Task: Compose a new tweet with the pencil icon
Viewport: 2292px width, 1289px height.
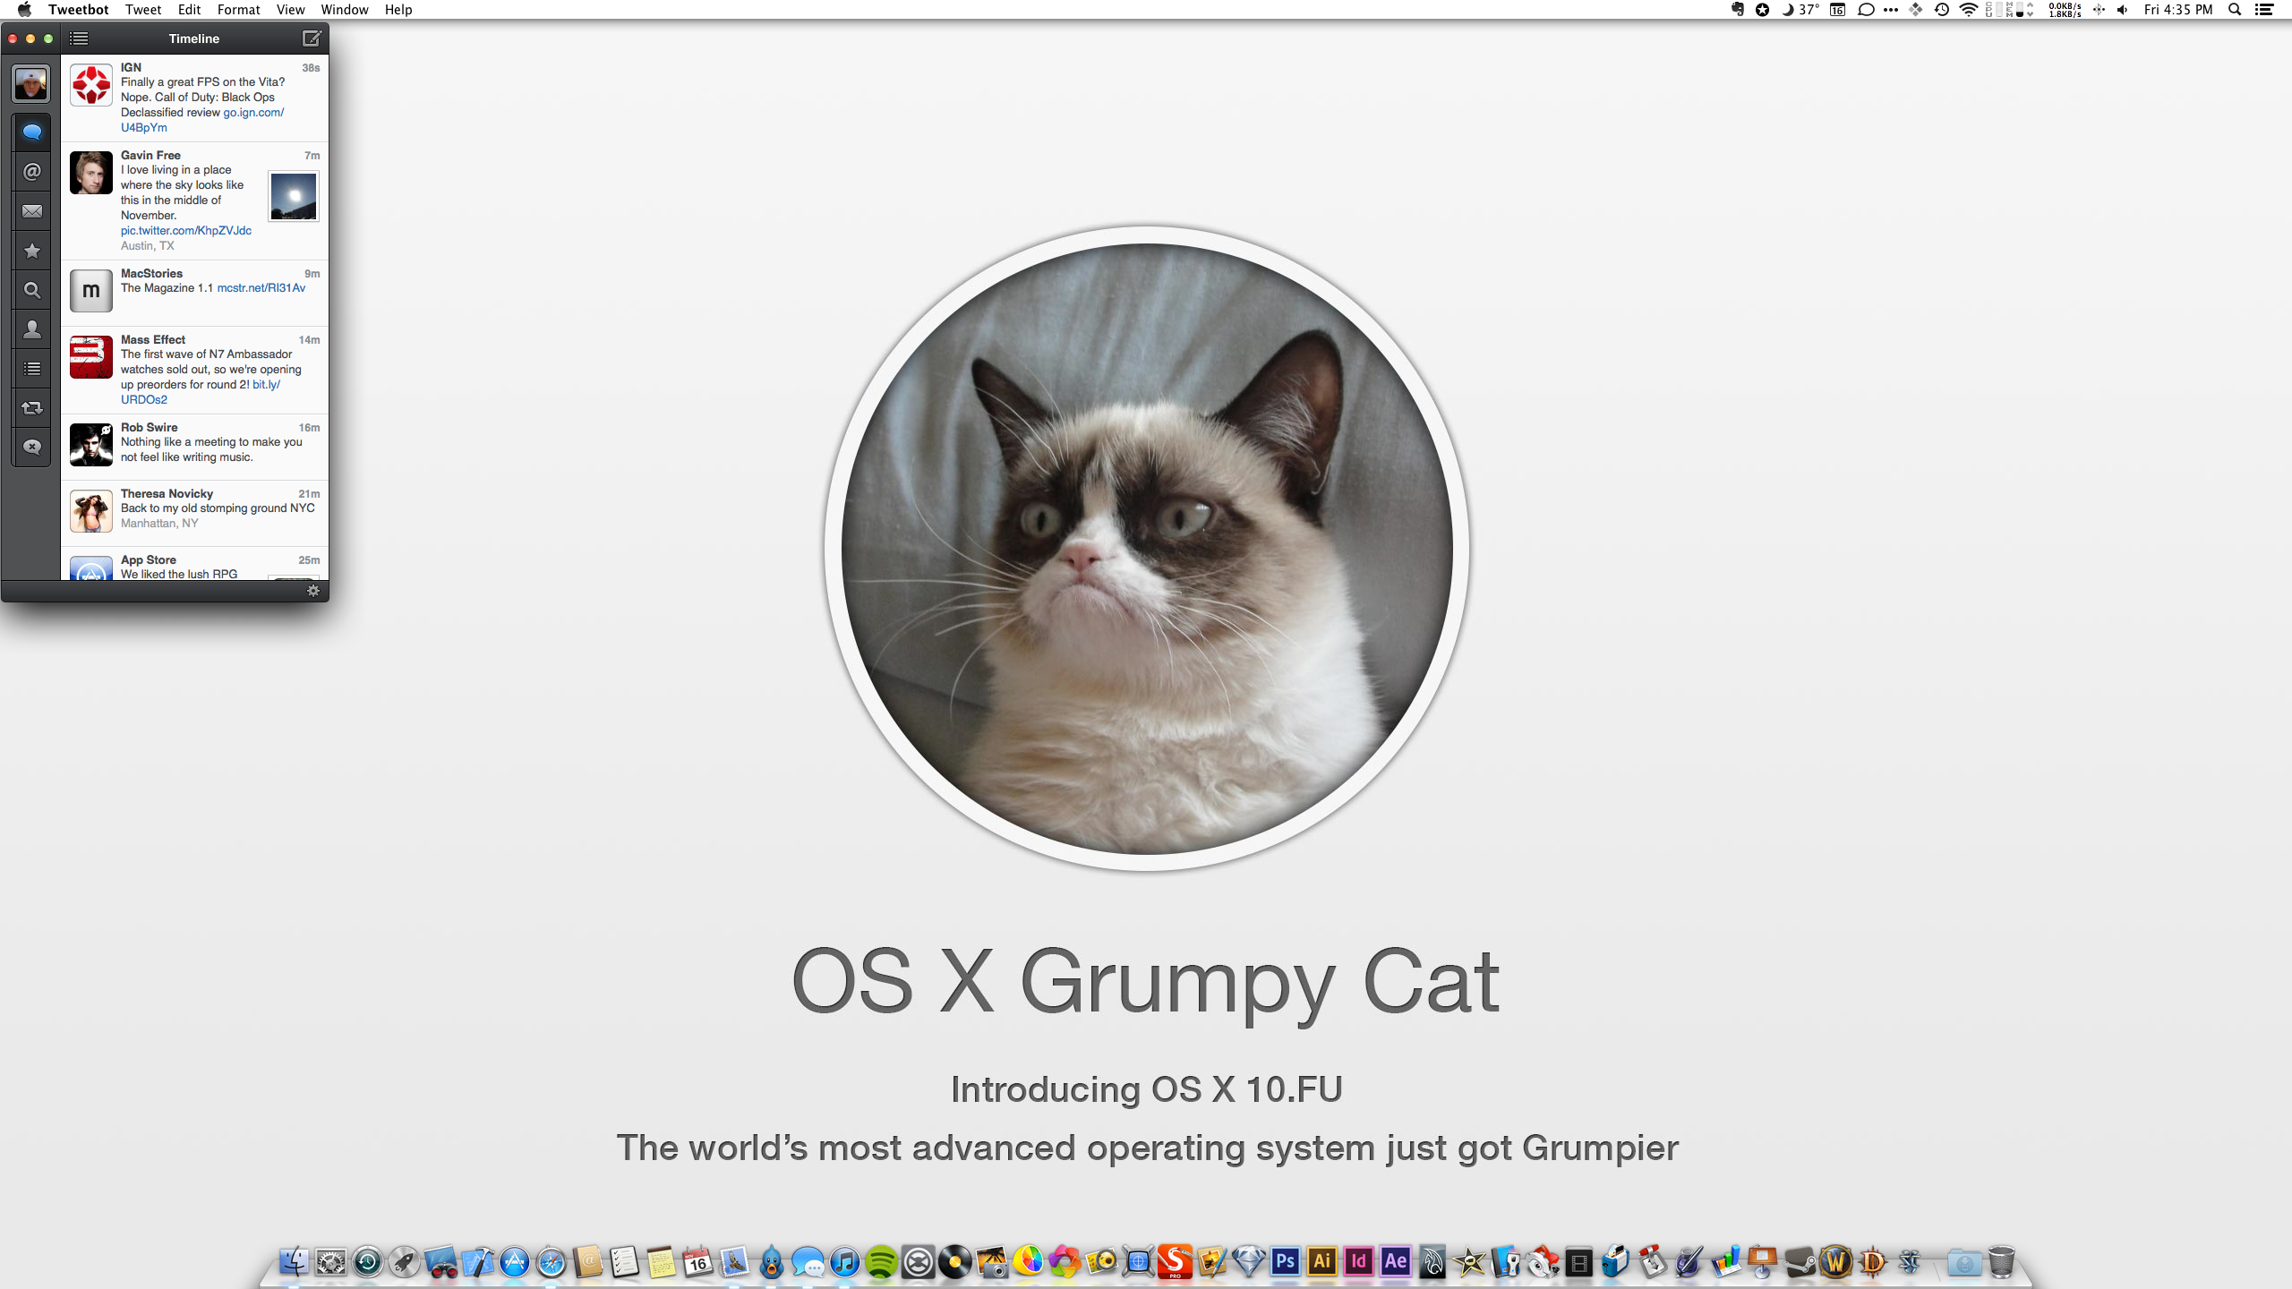Action: click(312, 38)
